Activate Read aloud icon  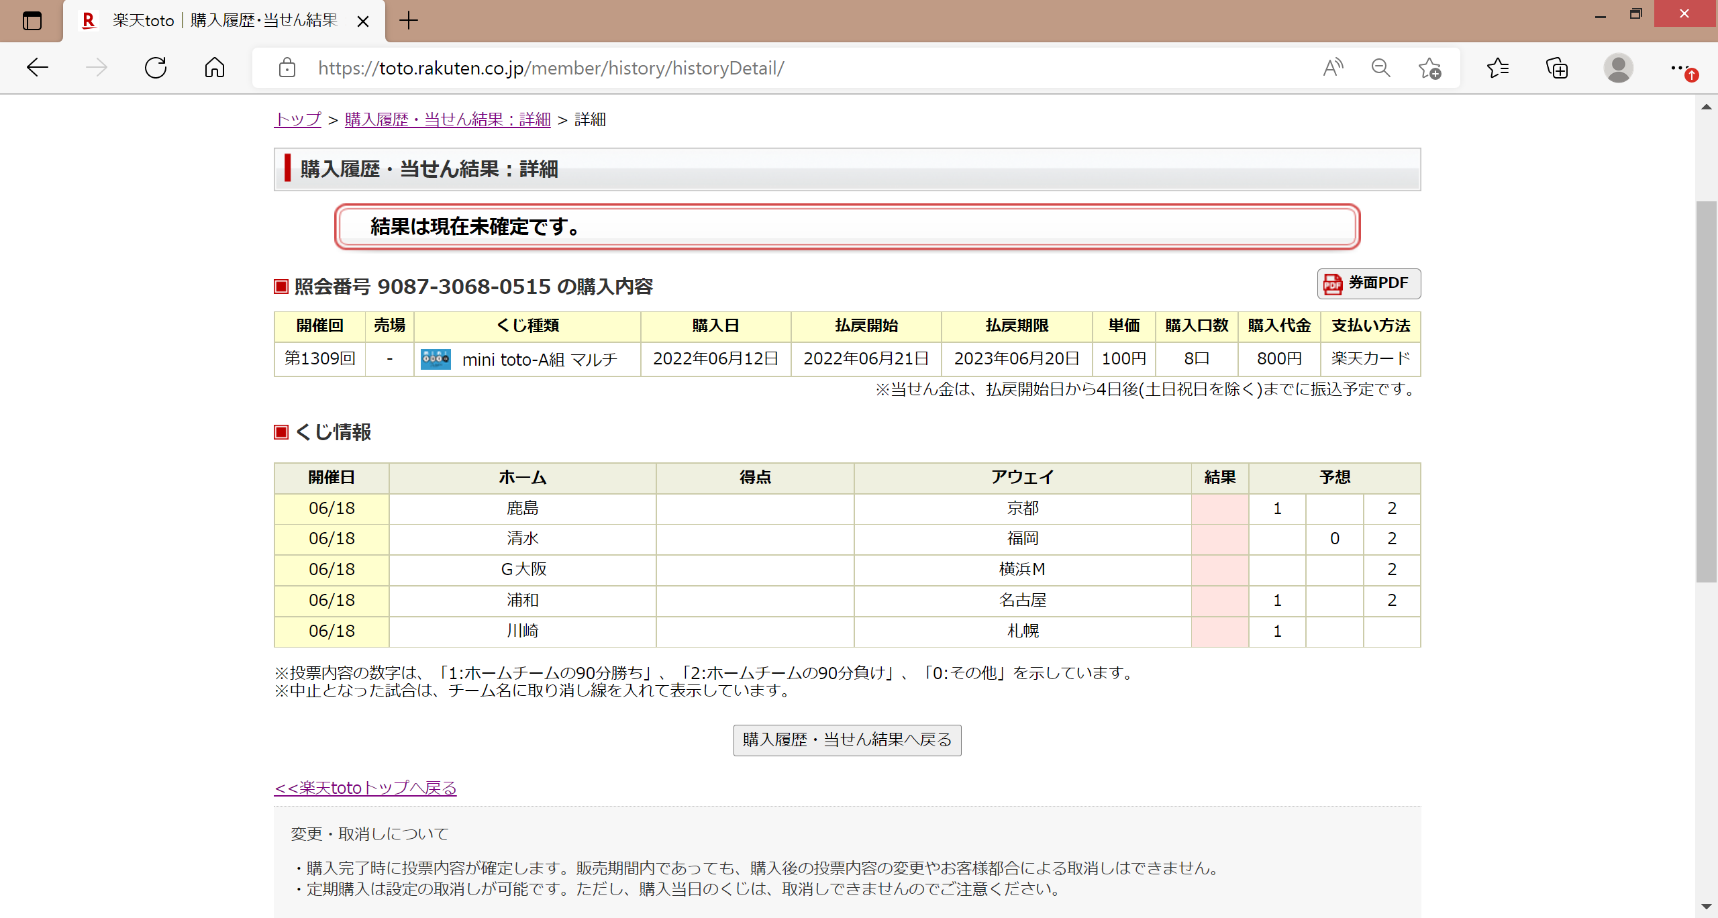click(1333, 68)
